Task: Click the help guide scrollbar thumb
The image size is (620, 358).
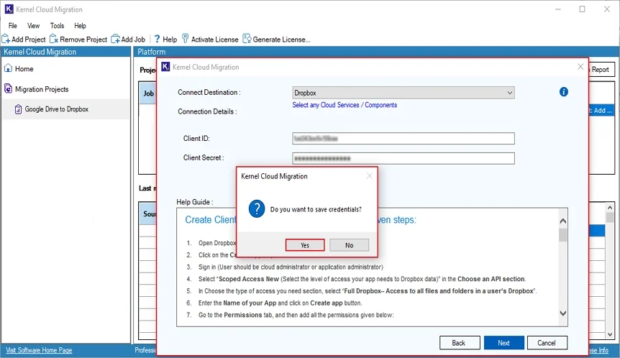Action: (x=562, y=235)
